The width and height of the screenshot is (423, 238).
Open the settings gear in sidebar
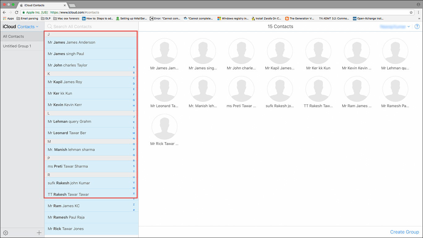coord(5,233)
